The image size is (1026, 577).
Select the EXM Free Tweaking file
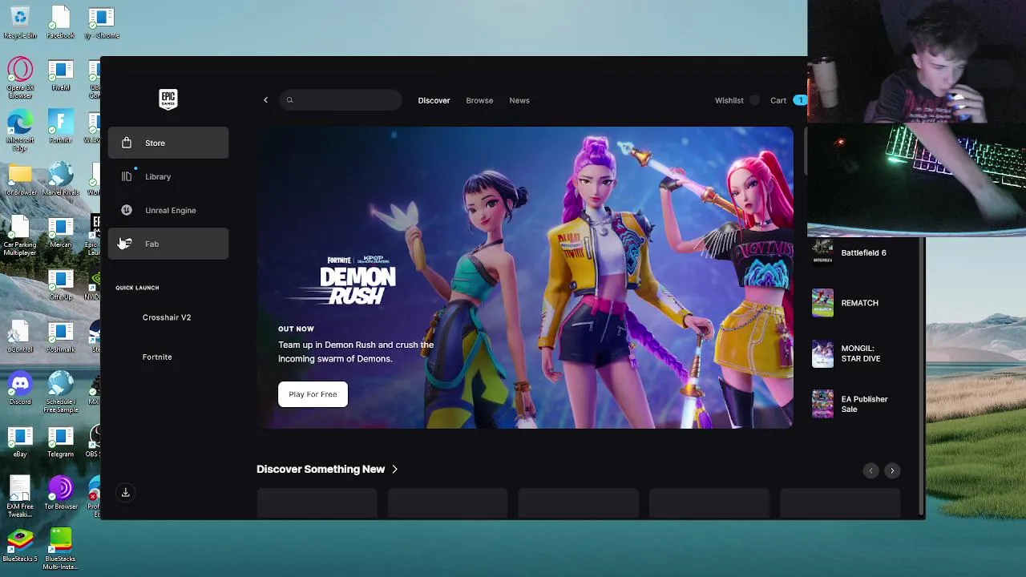[x=20, y=498]
